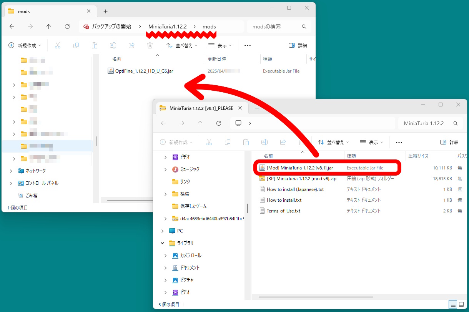This screenshot has height=312, width=469.
Task: Click the Share icon in the MiniaTuria window
Action: coord(283,142)
